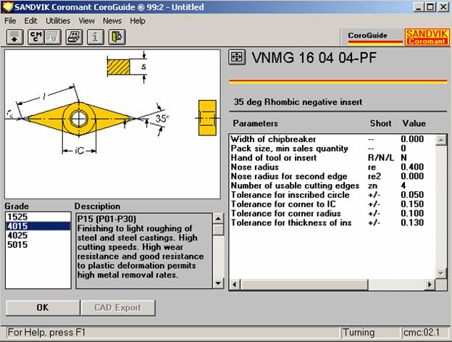Screen dimensions: 452x342
Task: Click the Parameters column header
Action: click(x=256, y=123)
